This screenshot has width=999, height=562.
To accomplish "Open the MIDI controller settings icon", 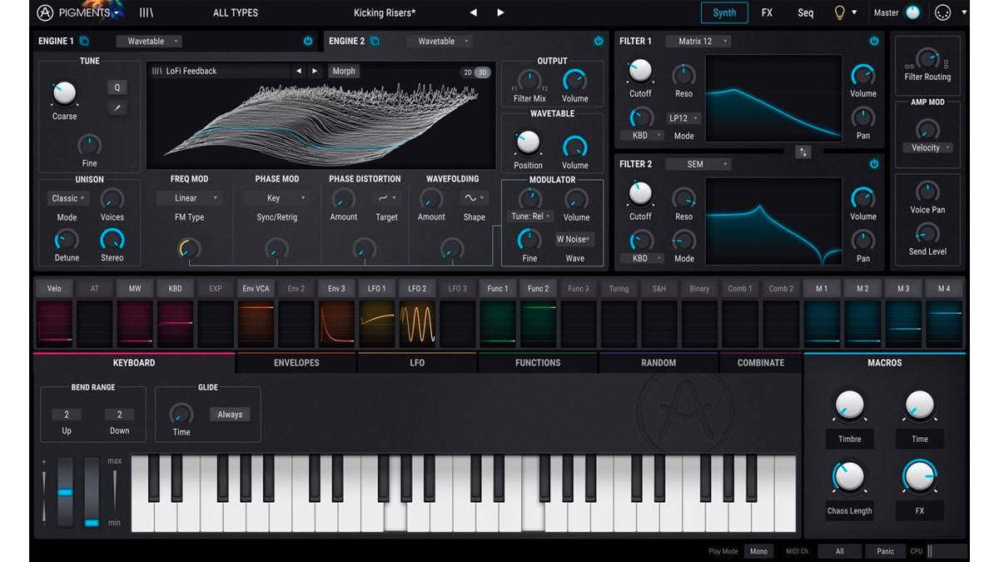I will click(942, 12).
